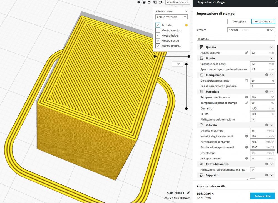Click the link icon beside Temperatura piano di stampa
The height and width of the screenshot is (203, 278).
pyautogui.click(x=247, y=103)
